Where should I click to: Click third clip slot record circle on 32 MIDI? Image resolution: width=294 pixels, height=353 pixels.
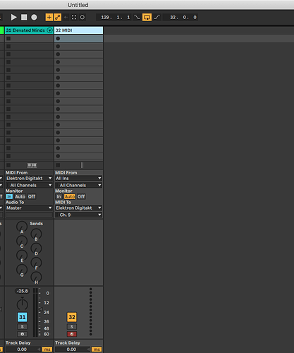pos(58,54)
